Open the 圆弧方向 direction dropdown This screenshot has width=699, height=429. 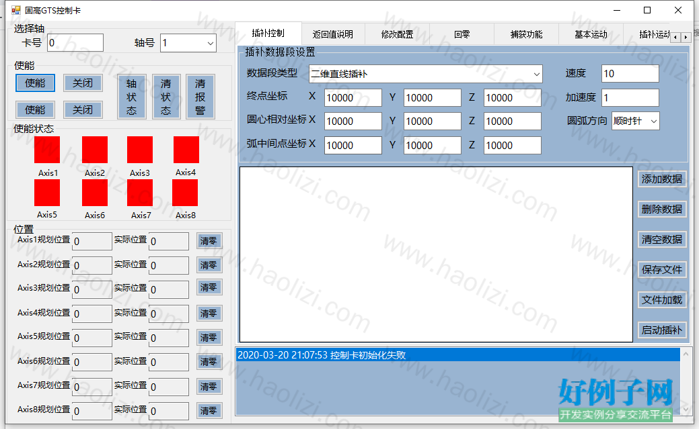pos(653,121)
